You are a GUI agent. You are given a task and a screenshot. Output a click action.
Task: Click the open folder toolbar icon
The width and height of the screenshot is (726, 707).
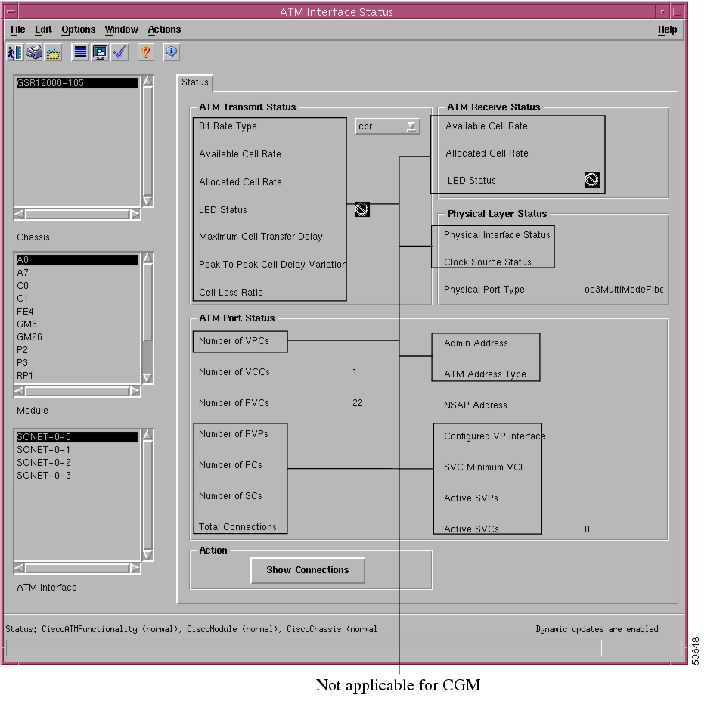53,52
